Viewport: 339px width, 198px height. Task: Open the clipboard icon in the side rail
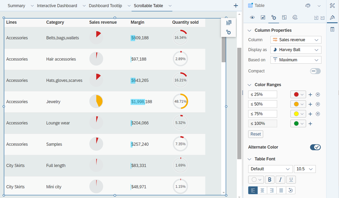332,29
